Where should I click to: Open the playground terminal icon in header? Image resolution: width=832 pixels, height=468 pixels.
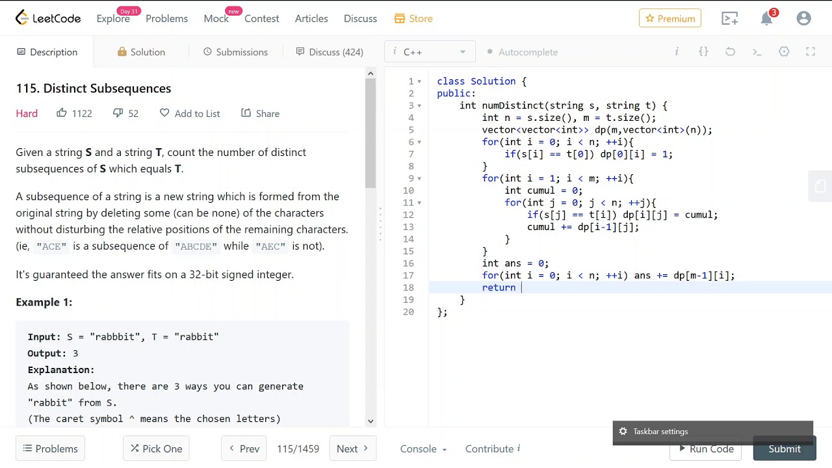(730, 18)
